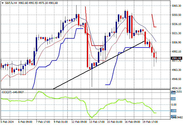Click the 12 Feb 09:00 time label

click(x=79, y=122)
